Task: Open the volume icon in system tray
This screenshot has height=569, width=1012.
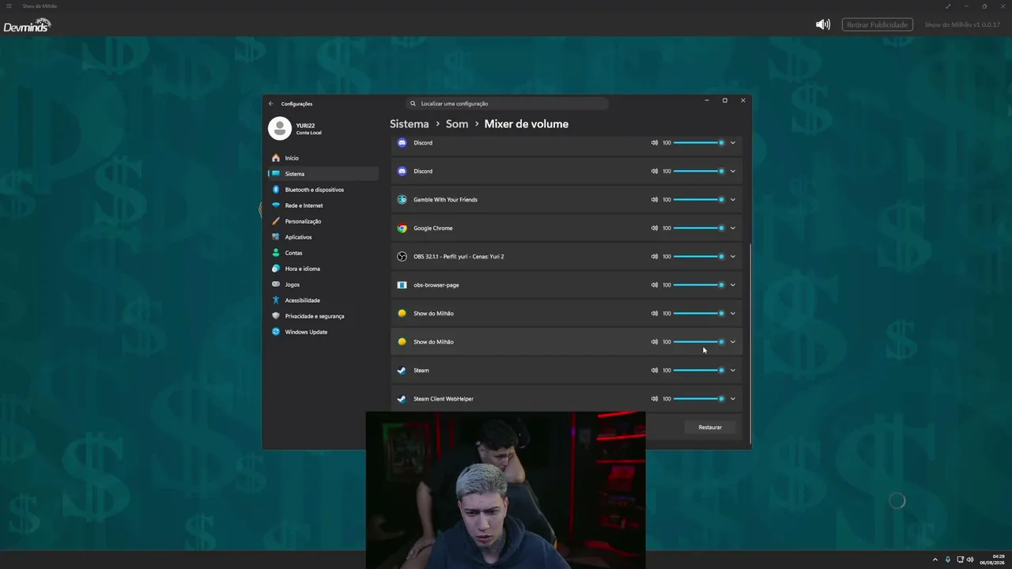Action: click(970, 560)
